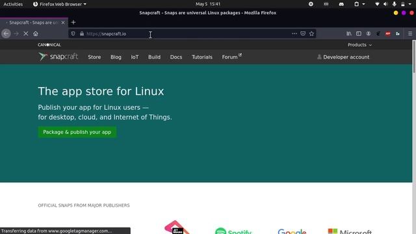Click the JetBrains publisher logo

[x=177, y=227]
